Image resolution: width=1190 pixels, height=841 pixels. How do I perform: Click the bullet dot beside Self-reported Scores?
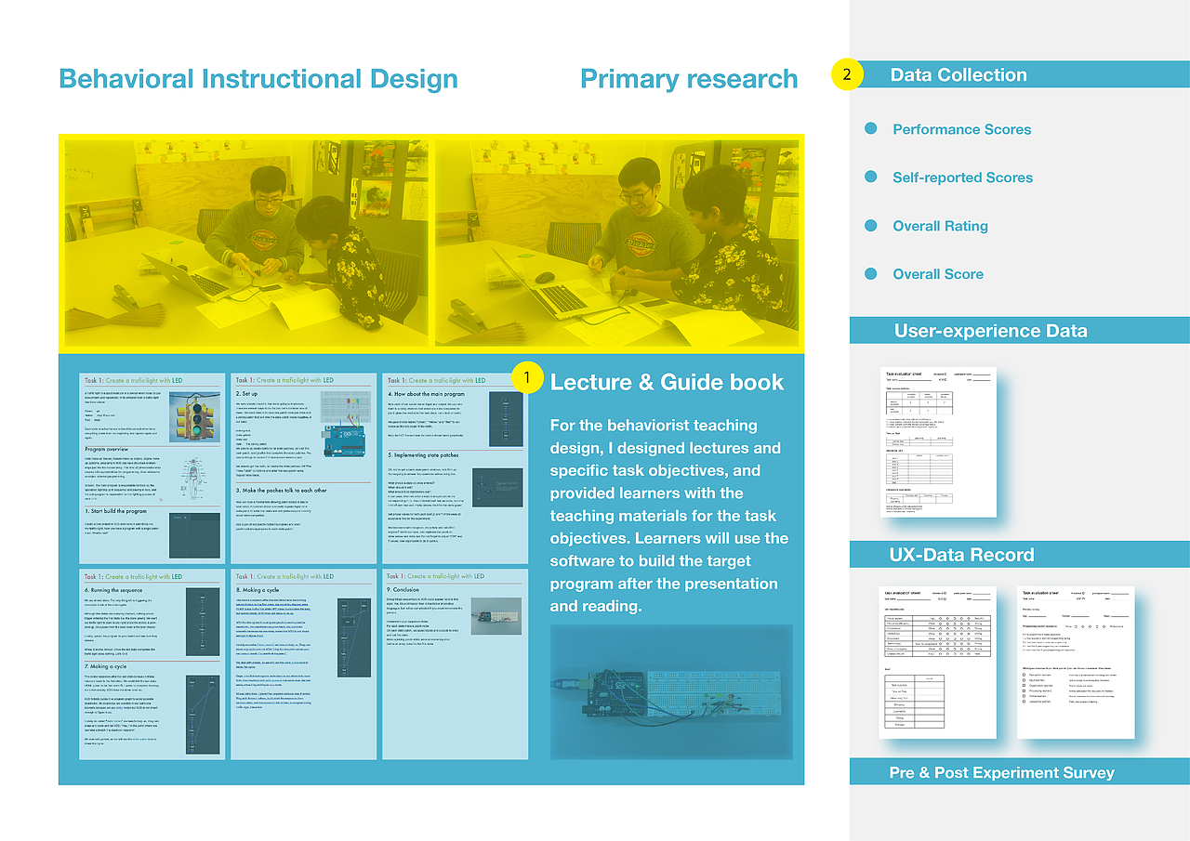tap(870, 177)
